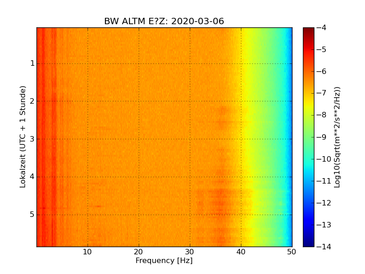365x274 pixels.
Task: Click colorbar tick label −7
Action: pyautogui.click(x=322, y=94)
